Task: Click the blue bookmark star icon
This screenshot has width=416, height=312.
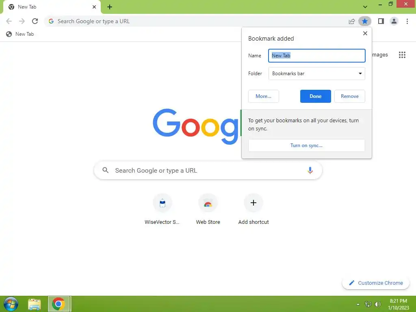Action: (365, 21)
